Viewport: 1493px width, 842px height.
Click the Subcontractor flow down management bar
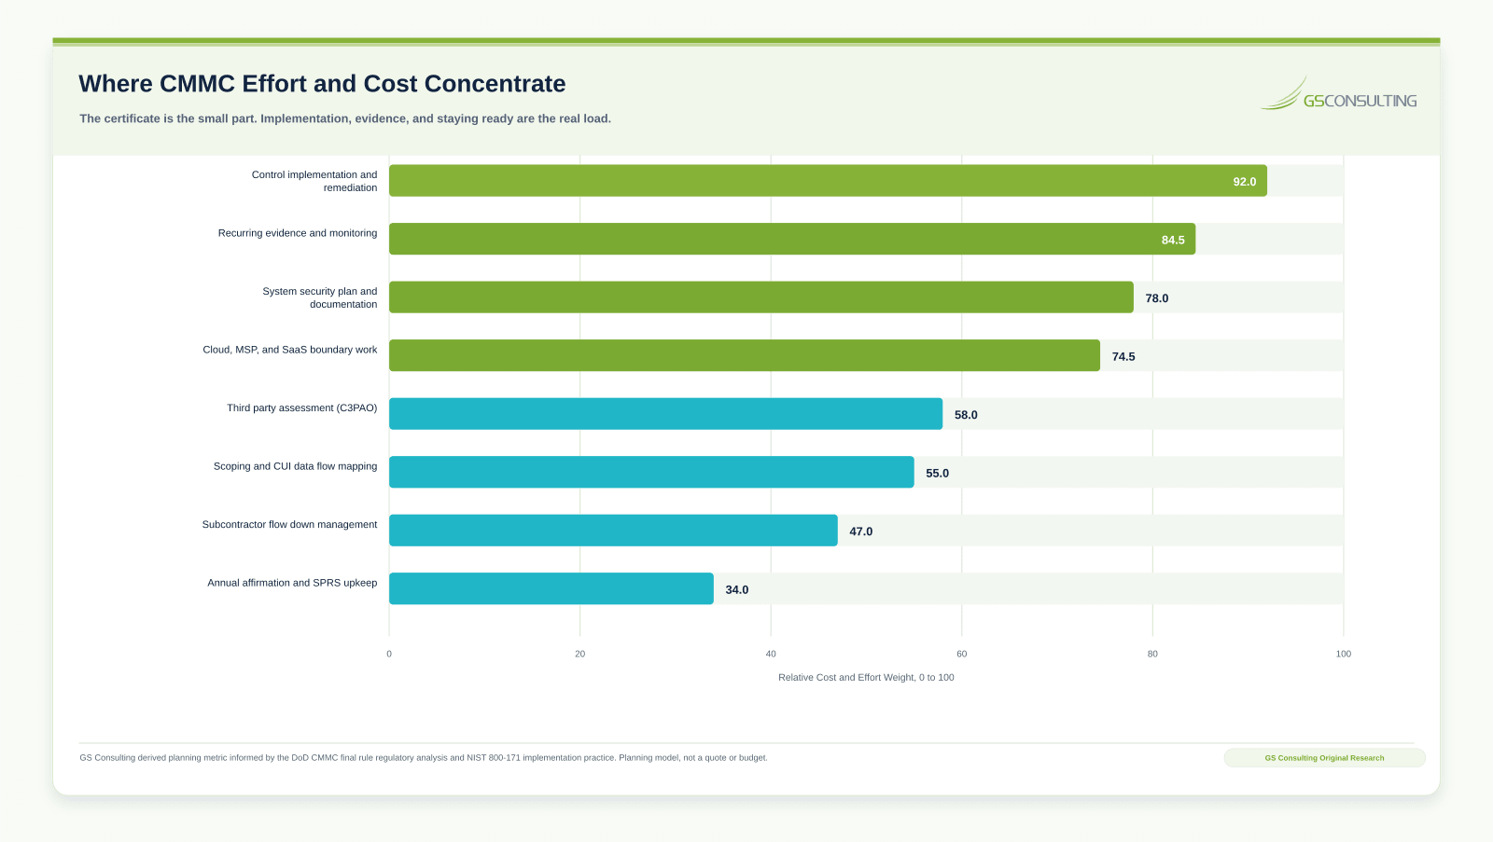pos(613,531)
